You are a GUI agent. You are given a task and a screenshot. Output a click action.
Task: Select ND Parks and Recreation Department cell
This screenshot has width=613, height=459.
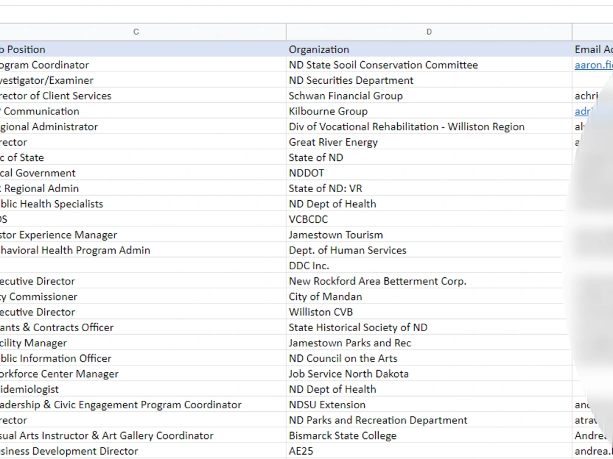pyautogui.click(x=429, y=420)
